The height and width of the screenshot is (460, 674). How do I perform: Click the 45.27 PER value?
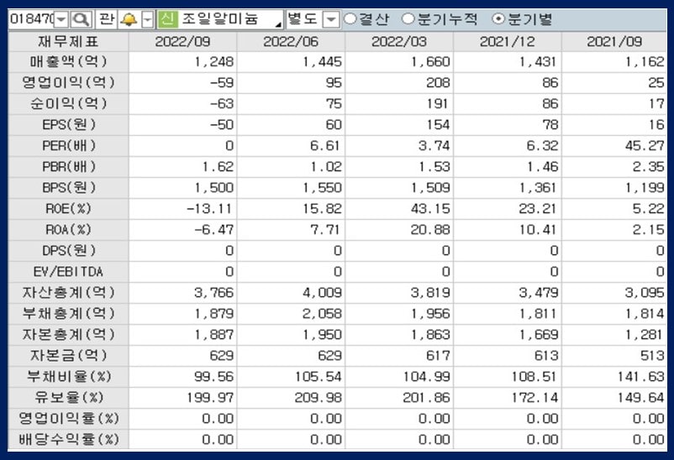coord(645,146)
